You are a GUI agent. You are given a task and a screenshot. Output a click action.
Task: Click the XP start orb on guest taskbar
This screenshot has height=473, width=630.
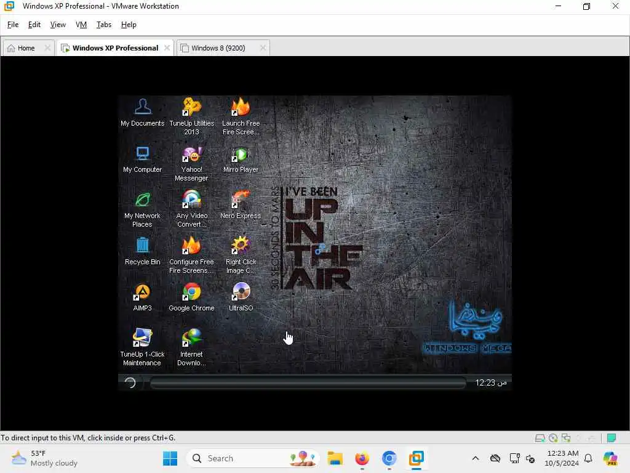(130, 382)
